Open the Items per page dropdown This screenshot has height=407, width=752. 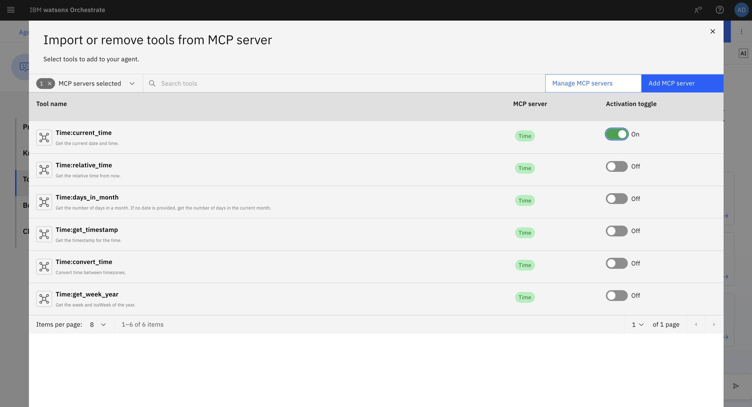98,325
